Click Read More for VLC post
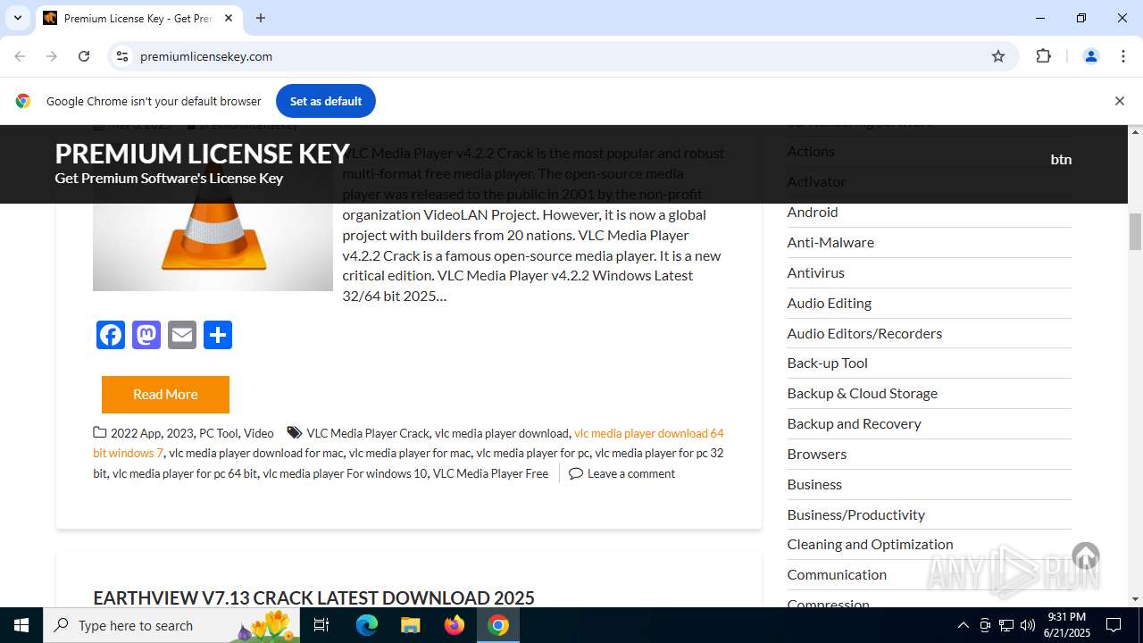This screenshot has width=1143, height=643. [x=165, y=394]
